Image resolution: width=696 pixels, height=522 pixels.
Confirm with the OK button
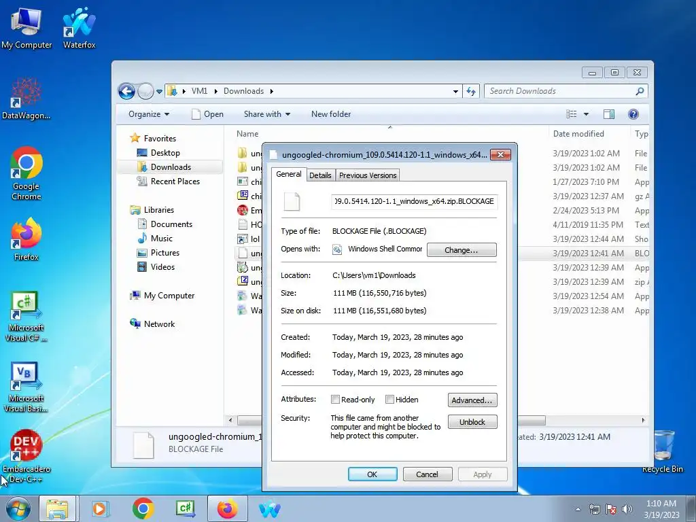(372, 474)
